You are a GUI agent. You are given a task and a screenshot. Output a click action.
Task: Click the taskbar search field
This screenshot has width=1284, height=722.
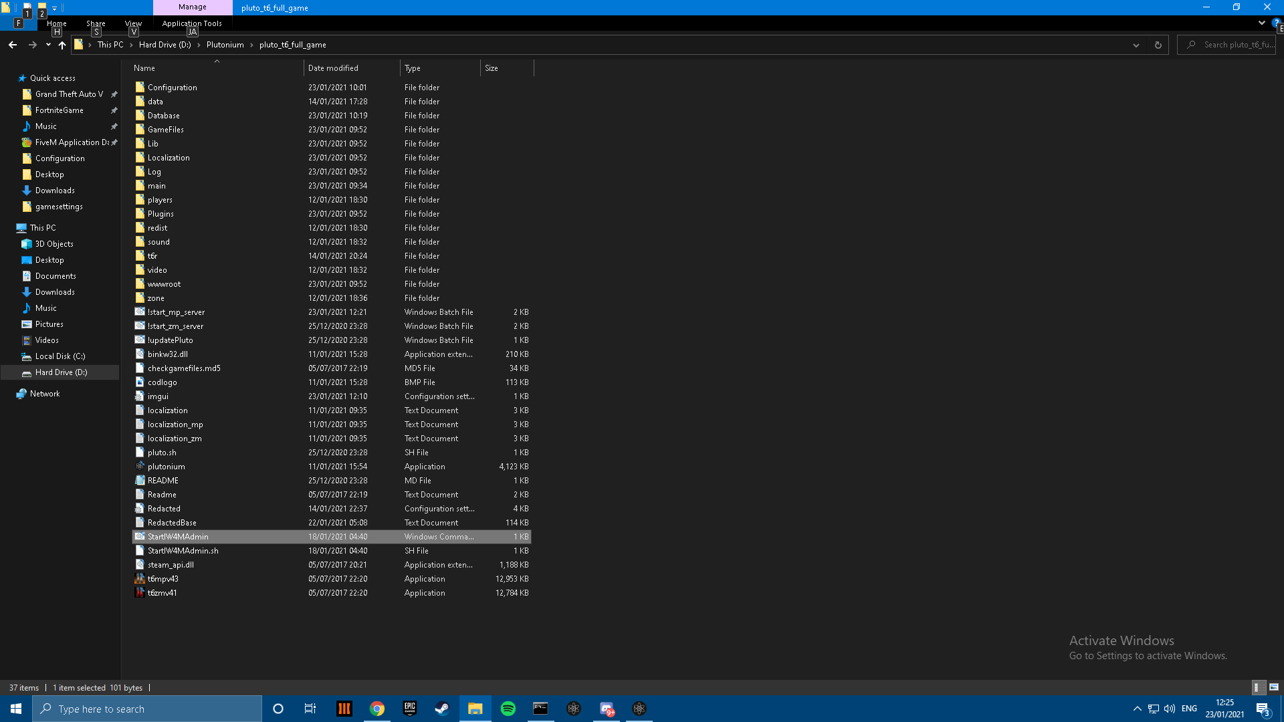tap(147, 709)
